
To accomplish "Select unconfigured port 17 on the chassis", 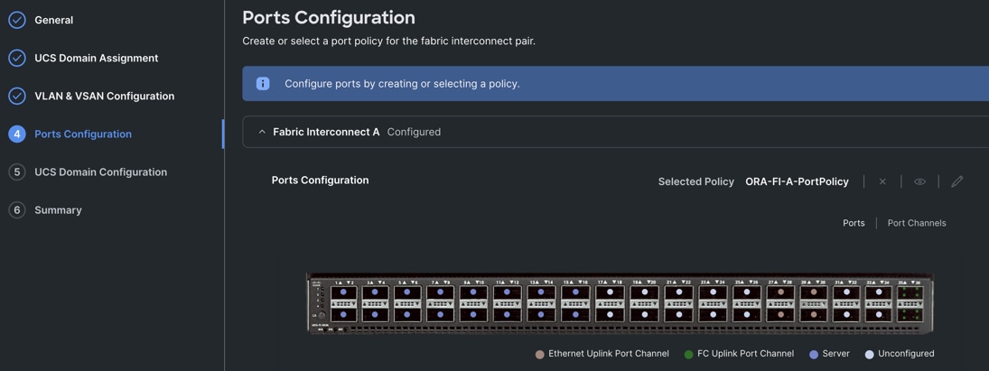I will 610,292.
